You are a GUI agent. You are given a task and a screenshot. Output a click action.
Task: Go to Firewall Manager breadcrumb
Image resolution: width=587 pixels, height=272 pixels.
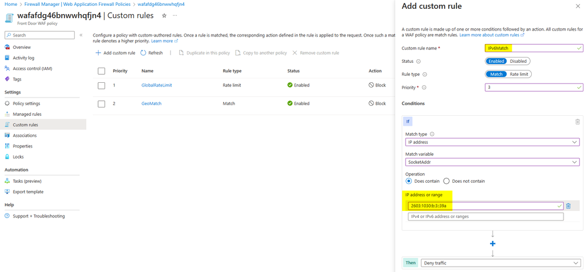pos(77,4)
